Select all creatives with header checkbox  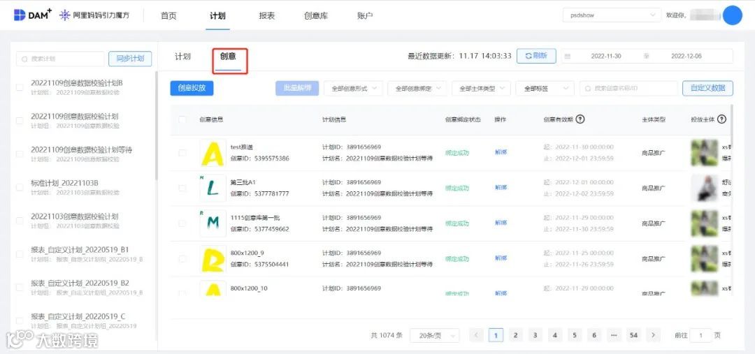pos(182,119)
